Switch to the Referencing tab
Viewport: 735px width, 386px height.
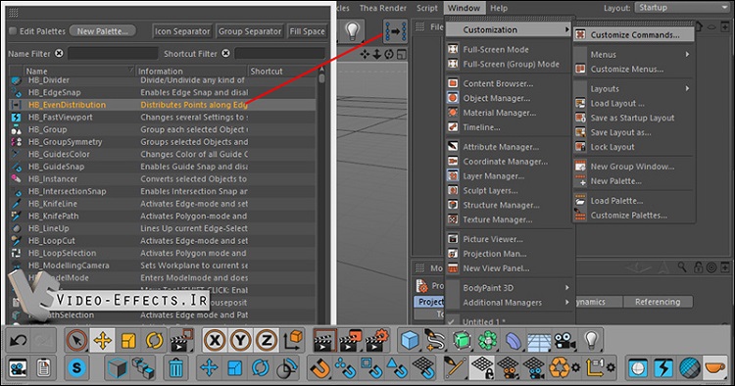click(658, 302)
